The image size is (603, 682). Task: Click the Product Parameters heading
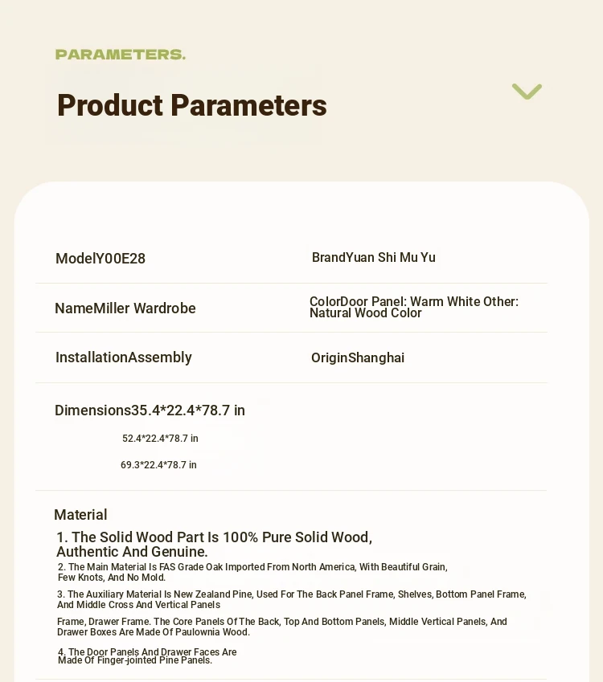click(192, 105)
